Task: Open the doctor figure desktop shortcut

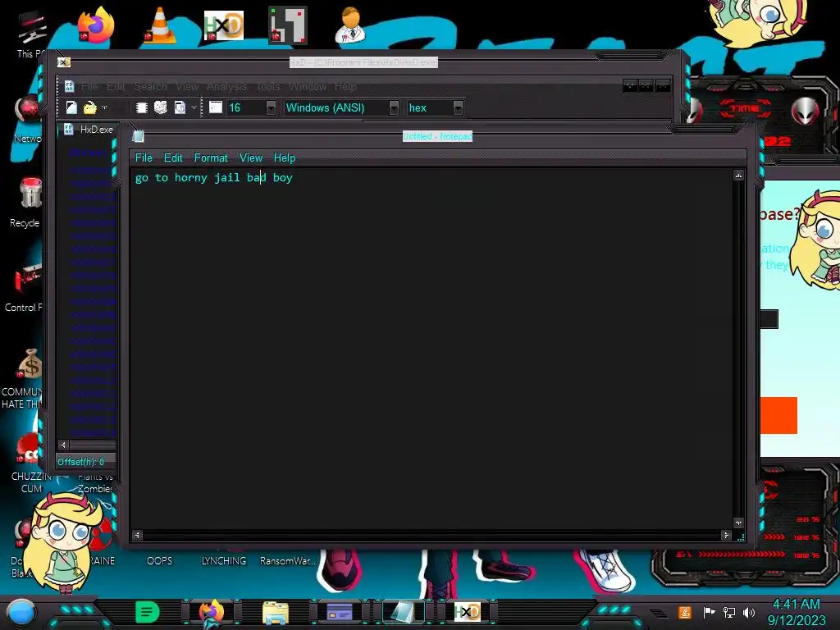Action: point(350,25)
